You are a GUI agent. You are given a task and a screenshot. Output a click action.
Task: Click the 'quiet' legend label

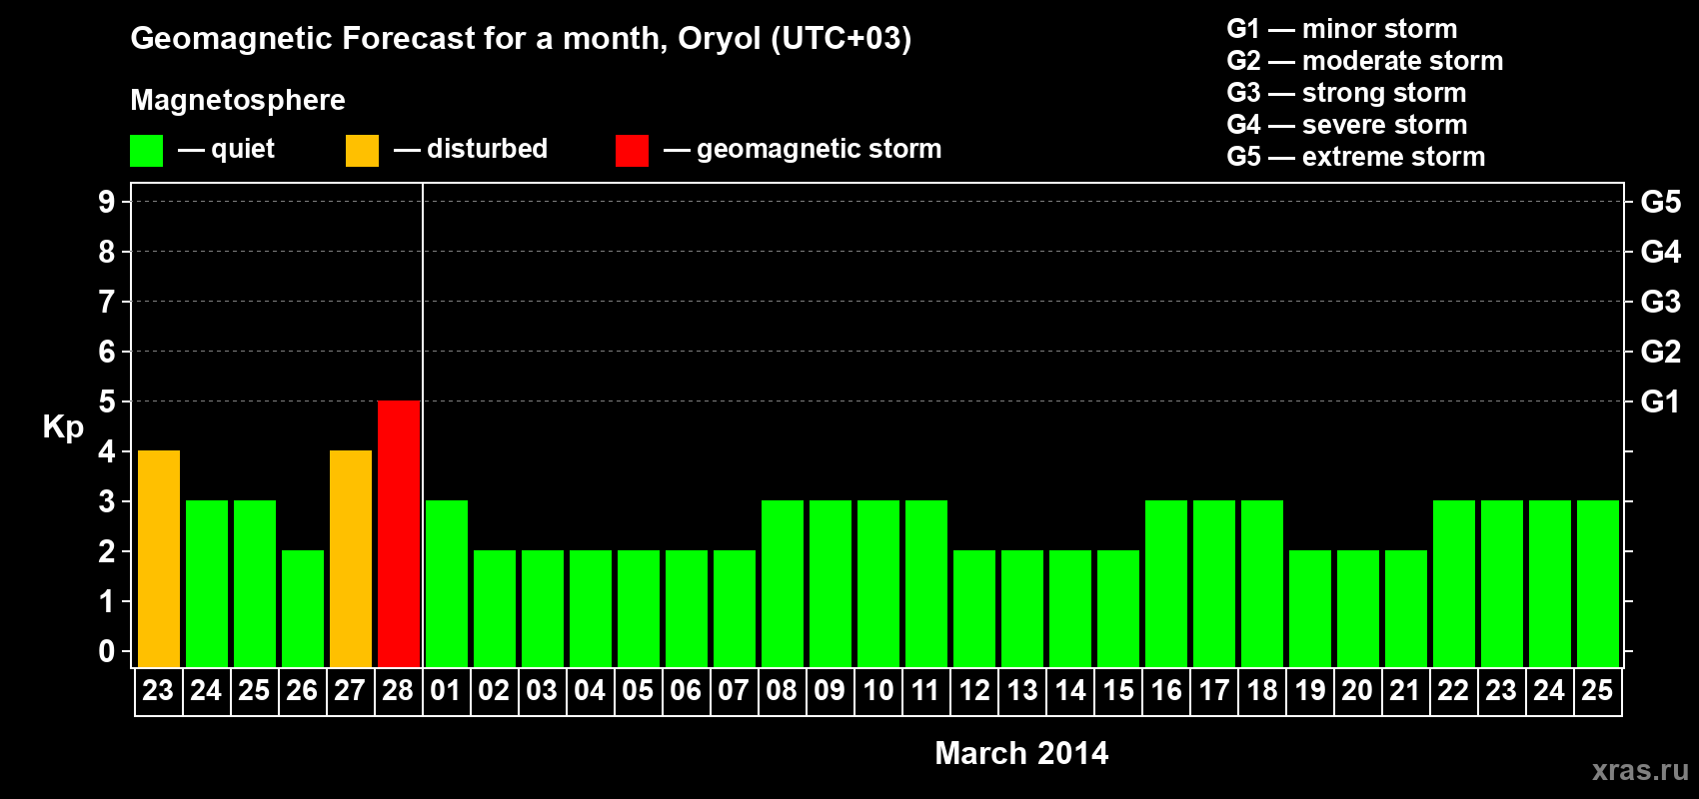(243, 150)
